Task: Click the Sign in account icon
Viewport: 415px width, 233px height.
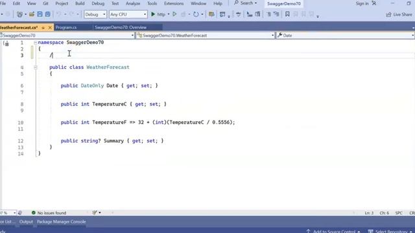Action: (x=374, y=3)
